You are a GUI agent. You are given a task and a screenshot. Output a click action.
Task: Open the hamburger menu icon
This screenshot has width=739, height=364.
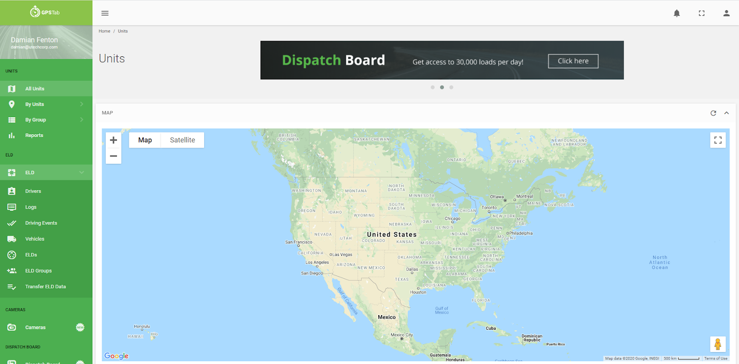[x=105, y=13]
